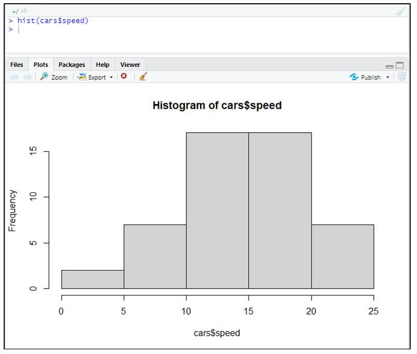Select the Help tab

coord(102,64)
